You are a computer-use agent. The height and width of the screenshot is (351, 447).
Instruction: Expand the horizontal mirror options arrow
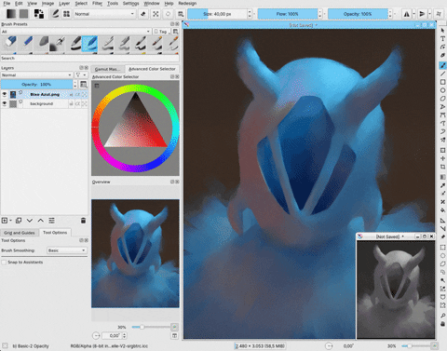click(x=414, y=14)
